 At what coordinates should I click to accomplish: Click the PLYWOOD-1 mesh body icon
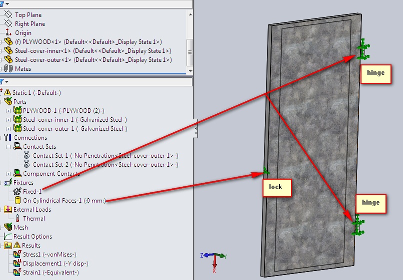pyautogui.click(x=17, y=110)
